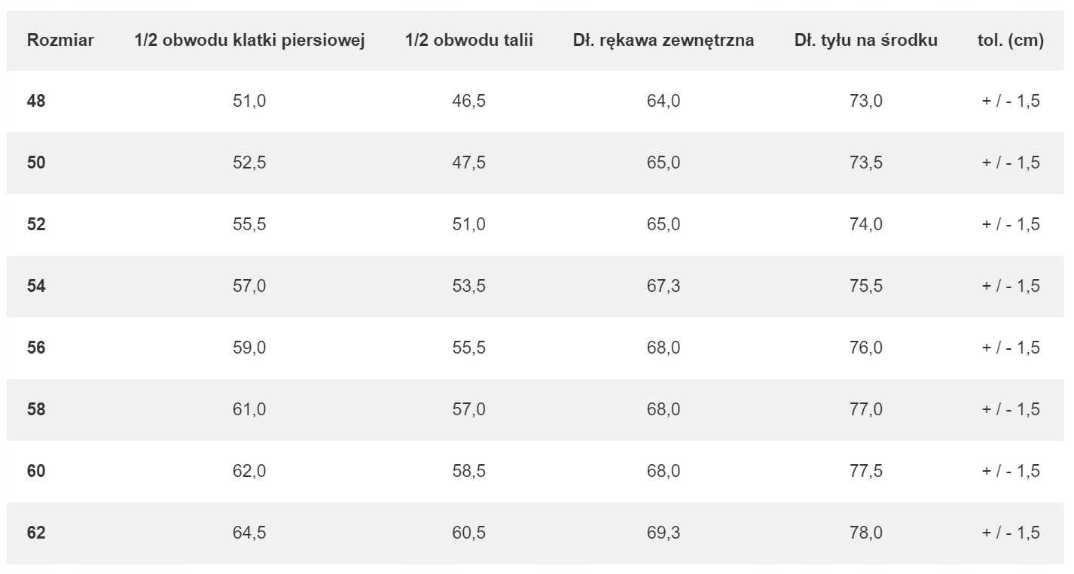Select the tolerance cell in size 58 row
The image size is (1074, 574).
coord(1010,409)
